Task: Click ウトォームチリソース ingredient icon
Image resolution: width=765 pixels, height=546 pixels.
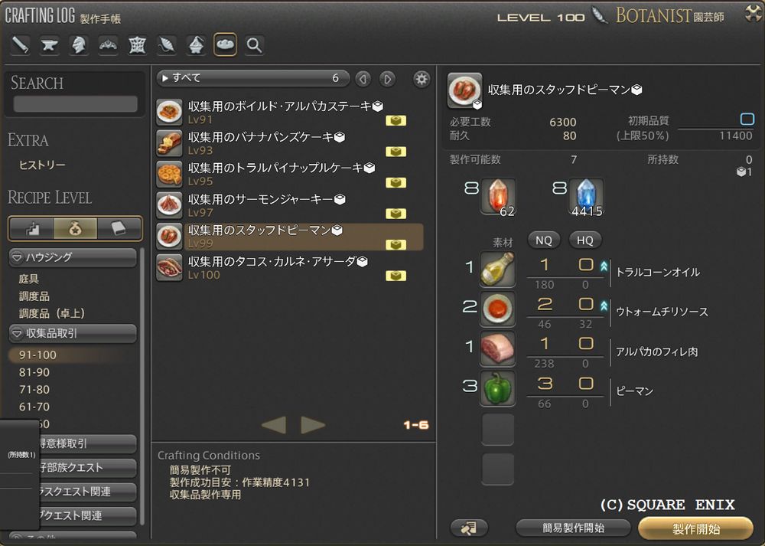Action: pos(498,309)
